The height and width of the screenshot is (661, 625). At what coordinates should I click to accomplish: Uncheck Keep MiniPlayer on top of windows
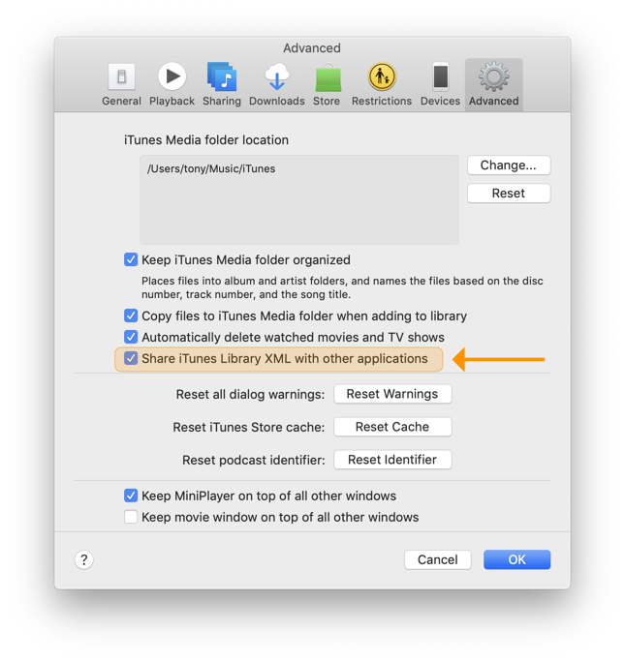pyautogui.click(x=131, y=496)
